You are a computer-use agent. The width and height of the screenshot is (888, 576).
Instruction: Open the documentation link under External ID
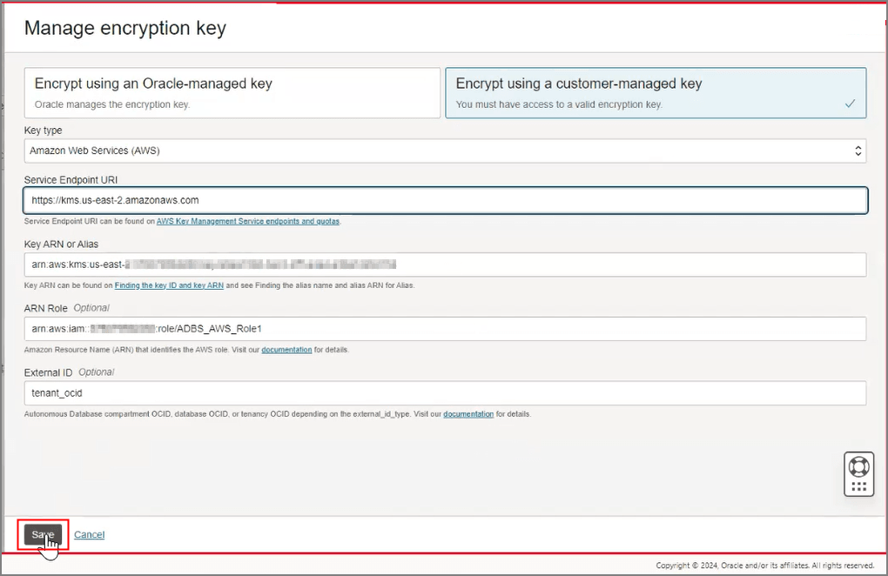468,413
